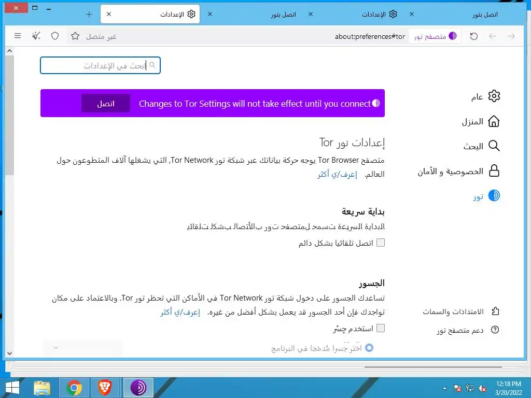The width and height of the screenshot is (531, 398).
Task: Click إعرف/ي أكثر link under Tor settings
Action: pos(337,174)
